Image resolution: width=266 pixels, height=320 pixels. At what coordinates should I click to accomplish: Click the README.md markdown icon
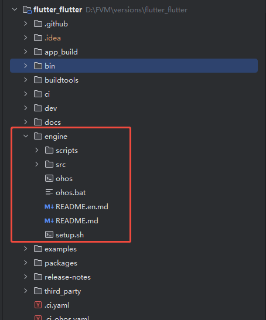coord(49,221)
